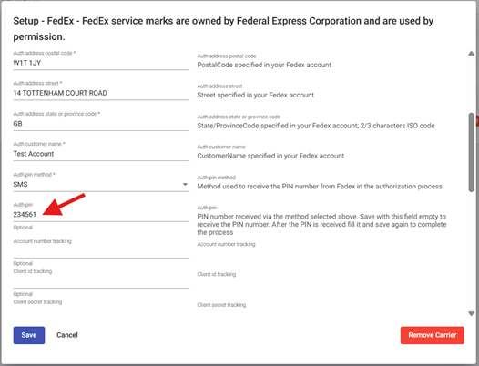Click the Cancel button
479x366 pixels.
[x=67, y=335]
